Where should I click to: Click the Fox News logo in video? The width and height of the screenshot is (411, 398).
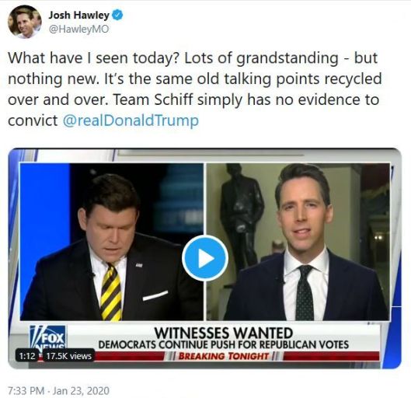tap(47, 338)
